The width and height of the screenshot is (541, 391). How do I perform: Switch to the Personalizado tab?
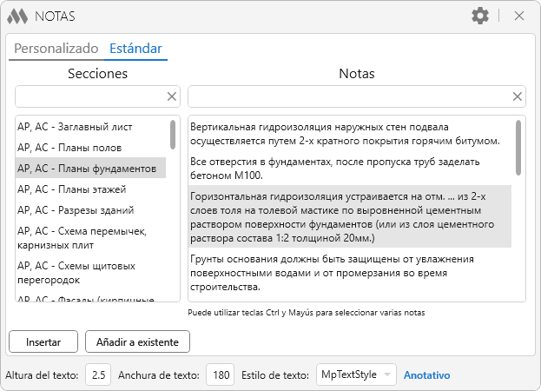click(x=56, y=49)
